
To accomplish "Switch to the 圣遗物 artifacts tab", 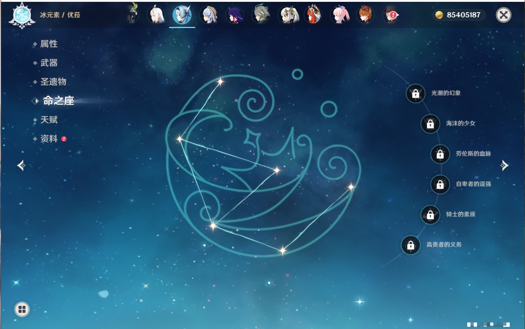I will click(x=53, y=82).
